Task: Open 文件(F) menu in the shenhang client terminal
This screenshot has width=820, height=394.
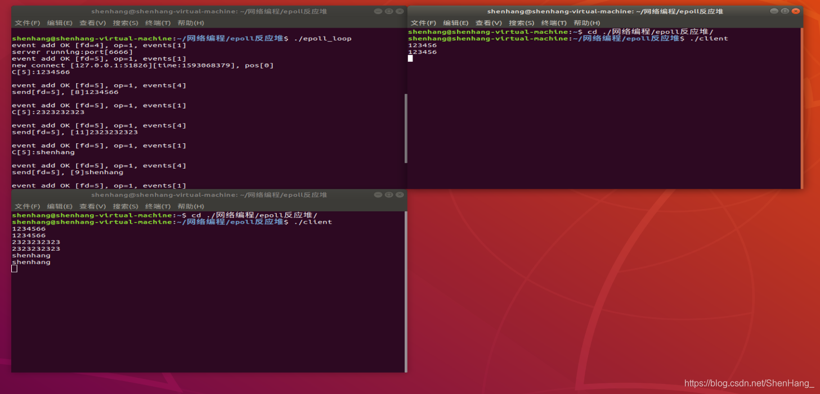Action: click(x=28, y=206)
